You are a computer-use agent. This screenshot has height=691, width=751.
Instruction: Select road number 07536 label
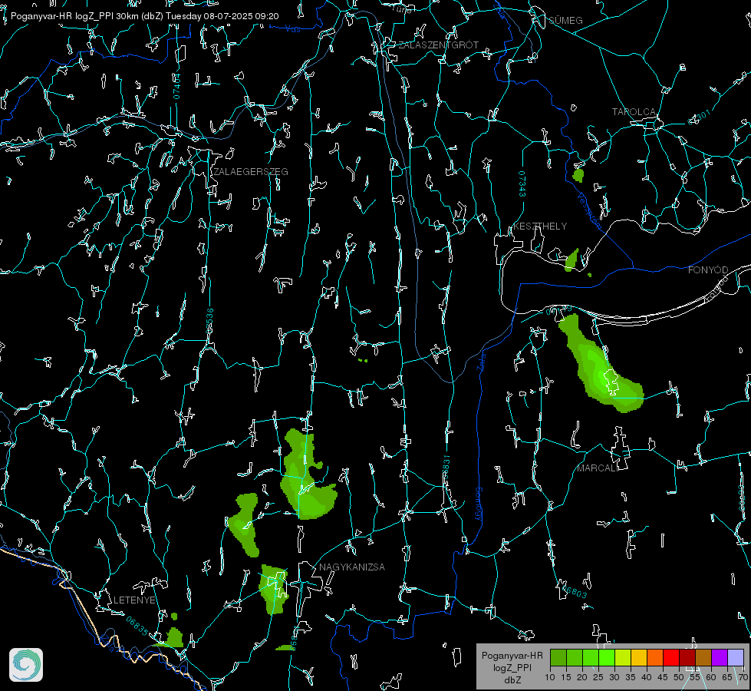(x=209, y=321)
